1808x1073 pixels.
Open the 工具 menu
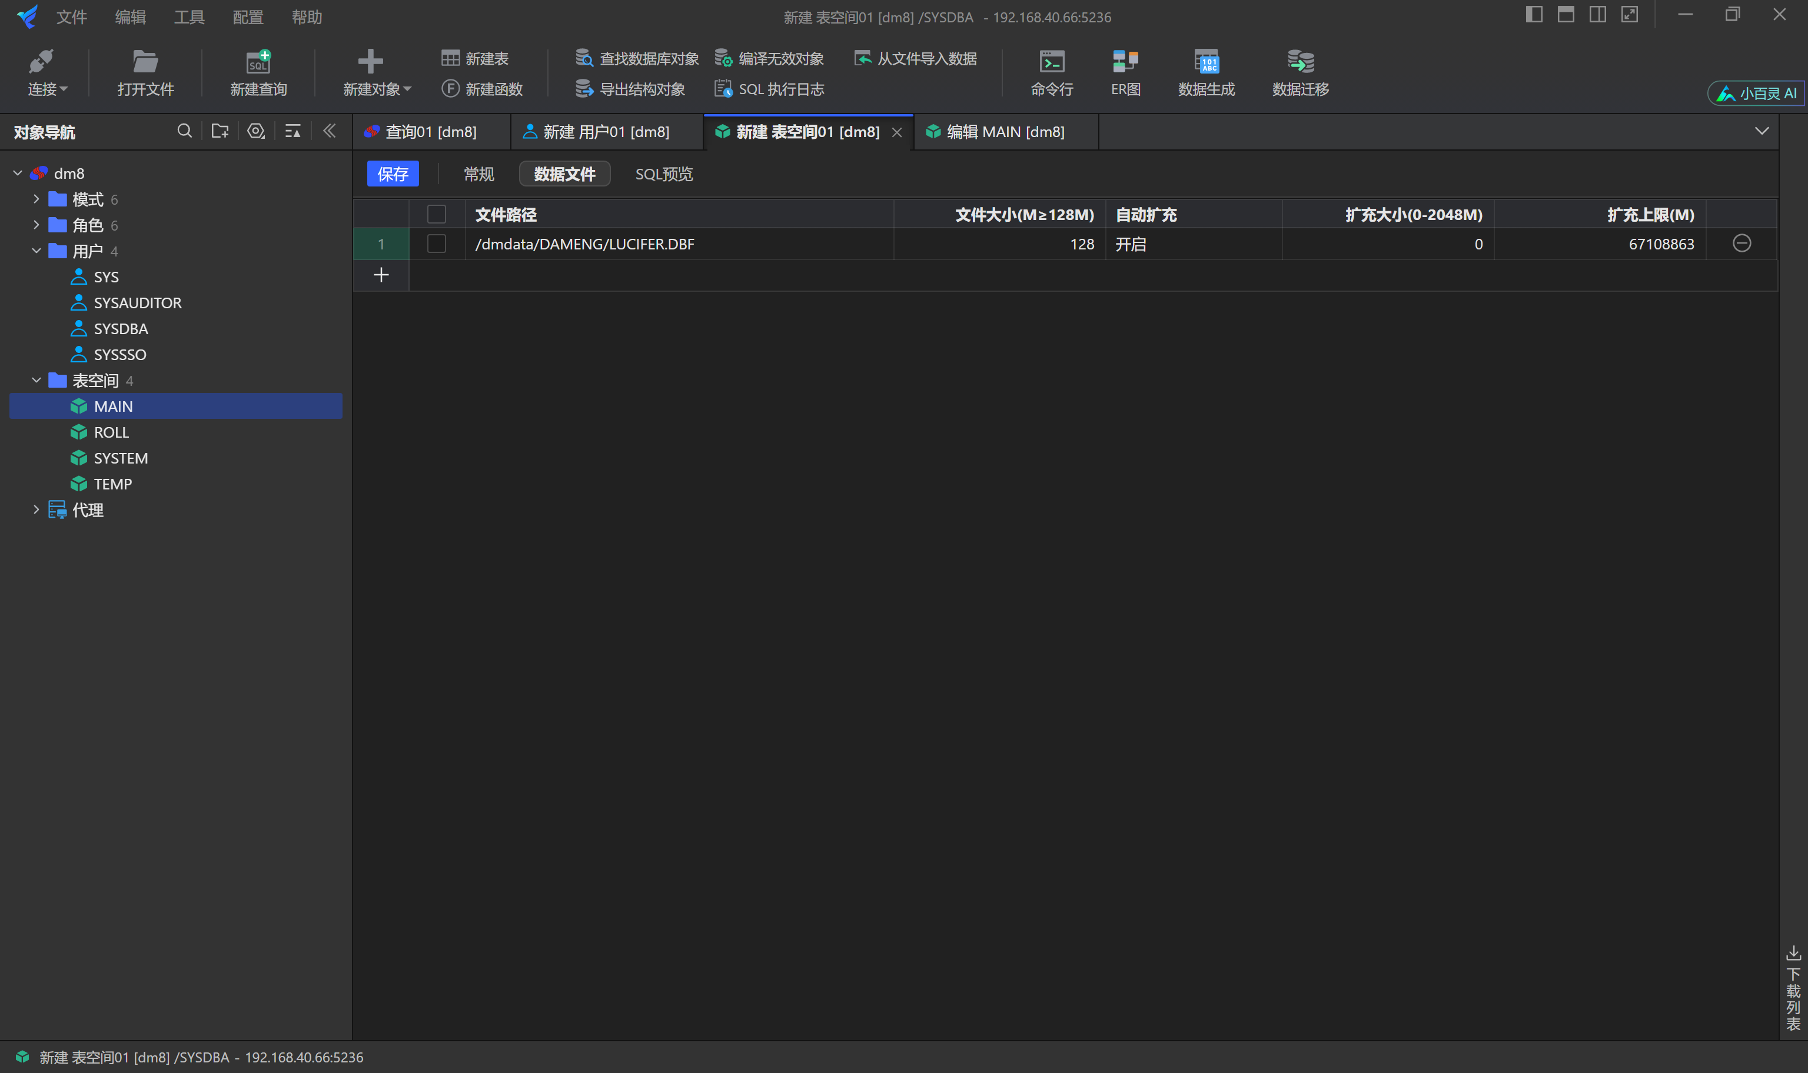(x=189, y=16)
